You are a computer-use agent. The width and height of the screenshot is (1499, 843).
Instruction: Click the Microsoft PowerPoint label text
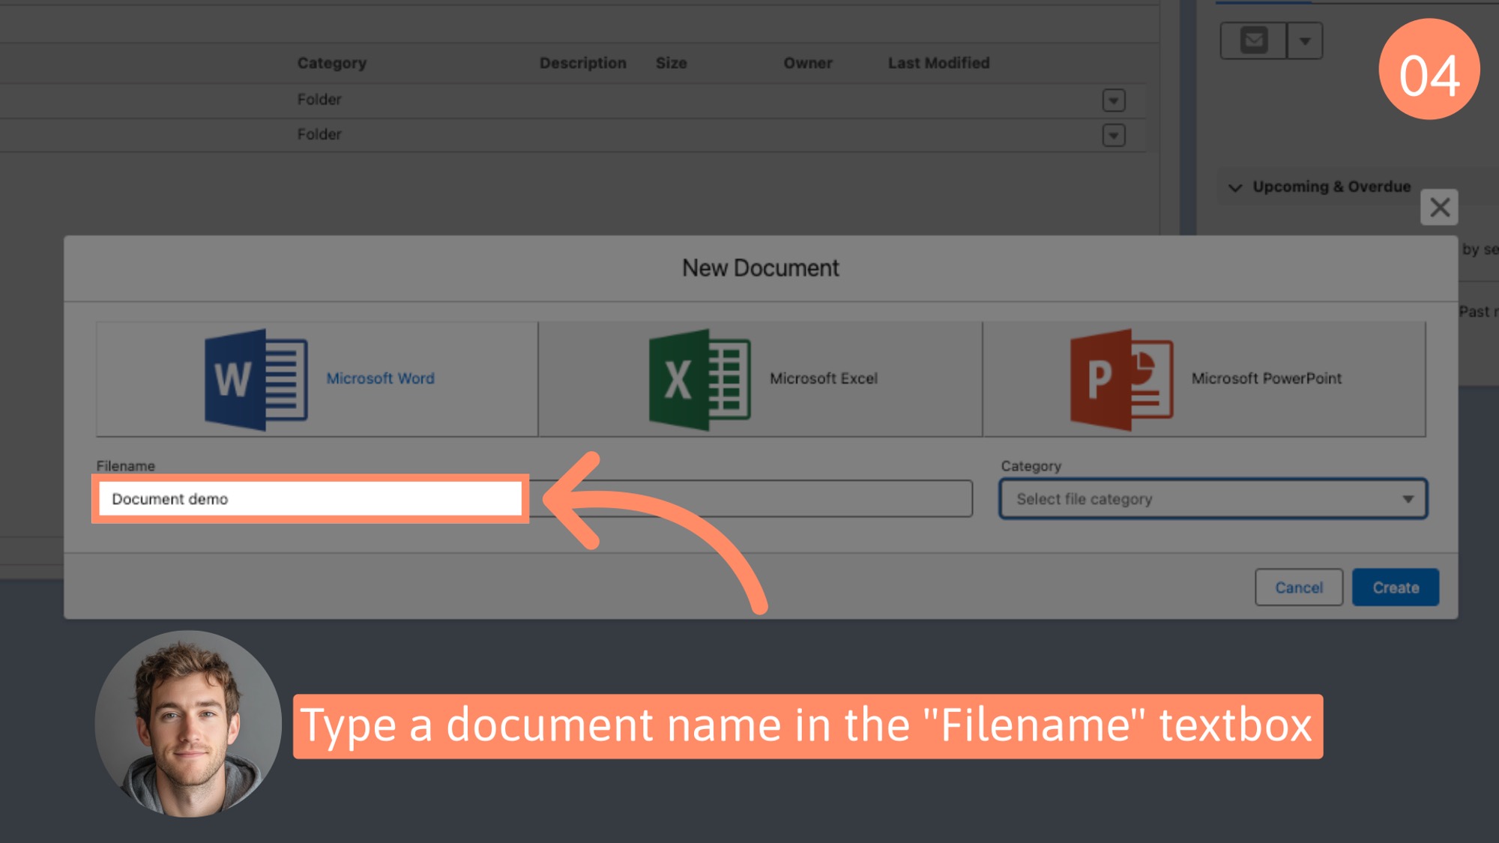pos(1267,378)
